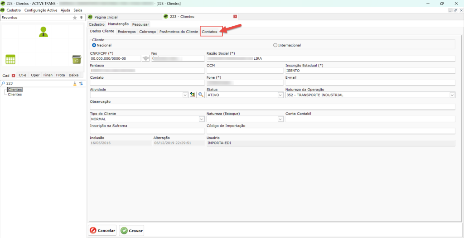Expand the Status dropdown
Image resolution: width=464 pixels, height=238 pixels.
[x=280, y=95]
